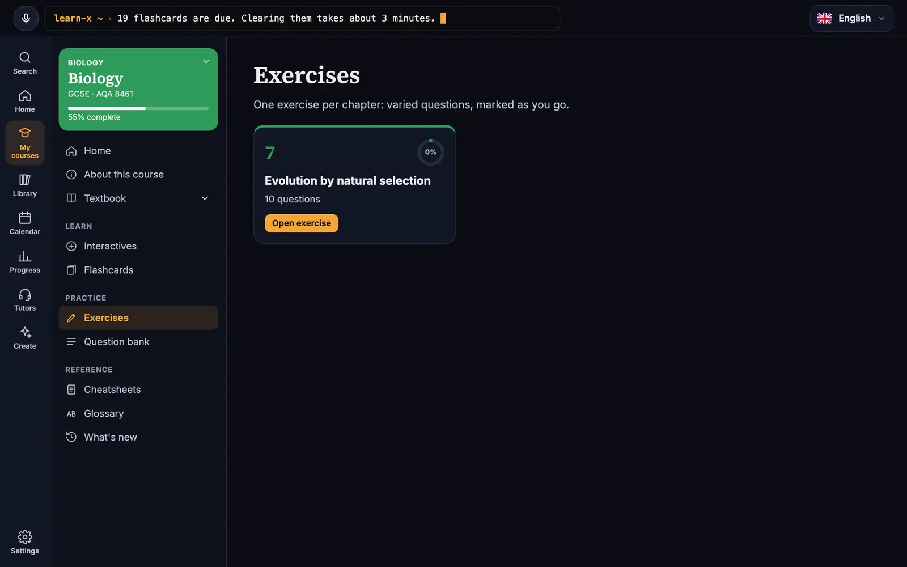Click the UK flag icon
907x567 pixels.
point(824,18)
